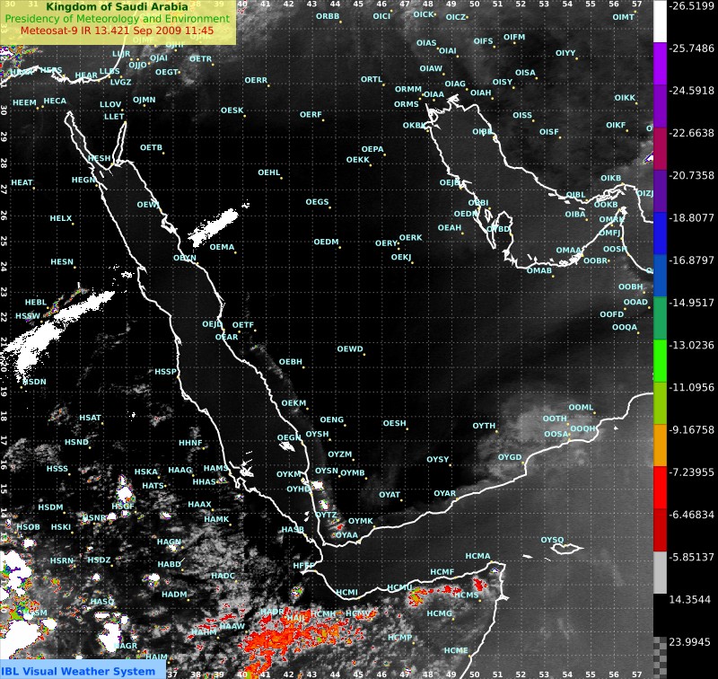Click the OIMT station label

[x=623, y=17]
